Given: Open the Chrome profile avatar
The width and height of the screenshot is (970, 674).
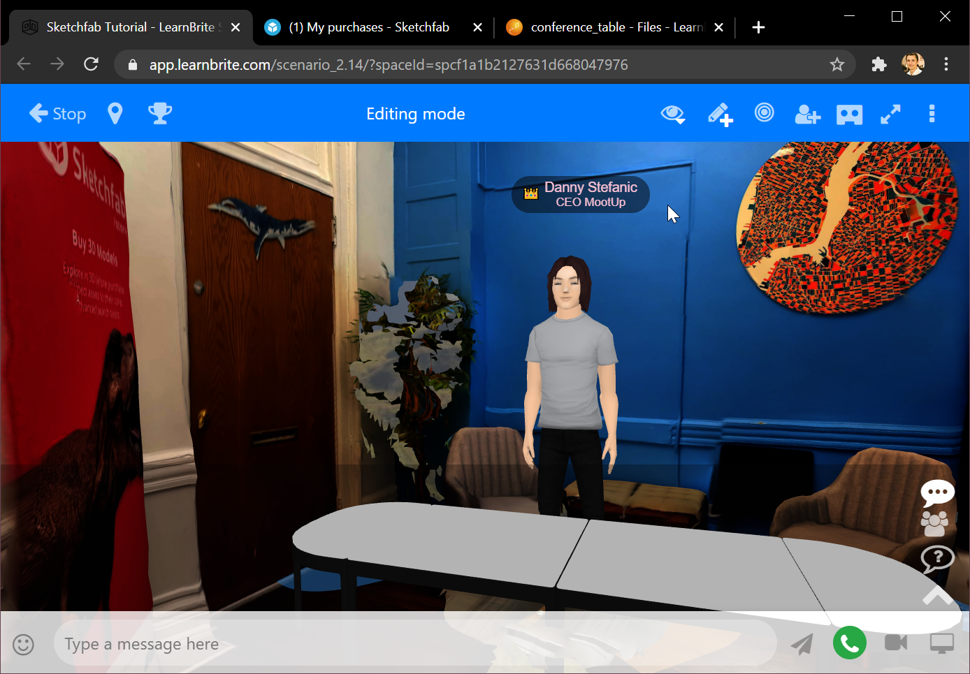Looking at the screenshot, I should [x=913, y=64].
